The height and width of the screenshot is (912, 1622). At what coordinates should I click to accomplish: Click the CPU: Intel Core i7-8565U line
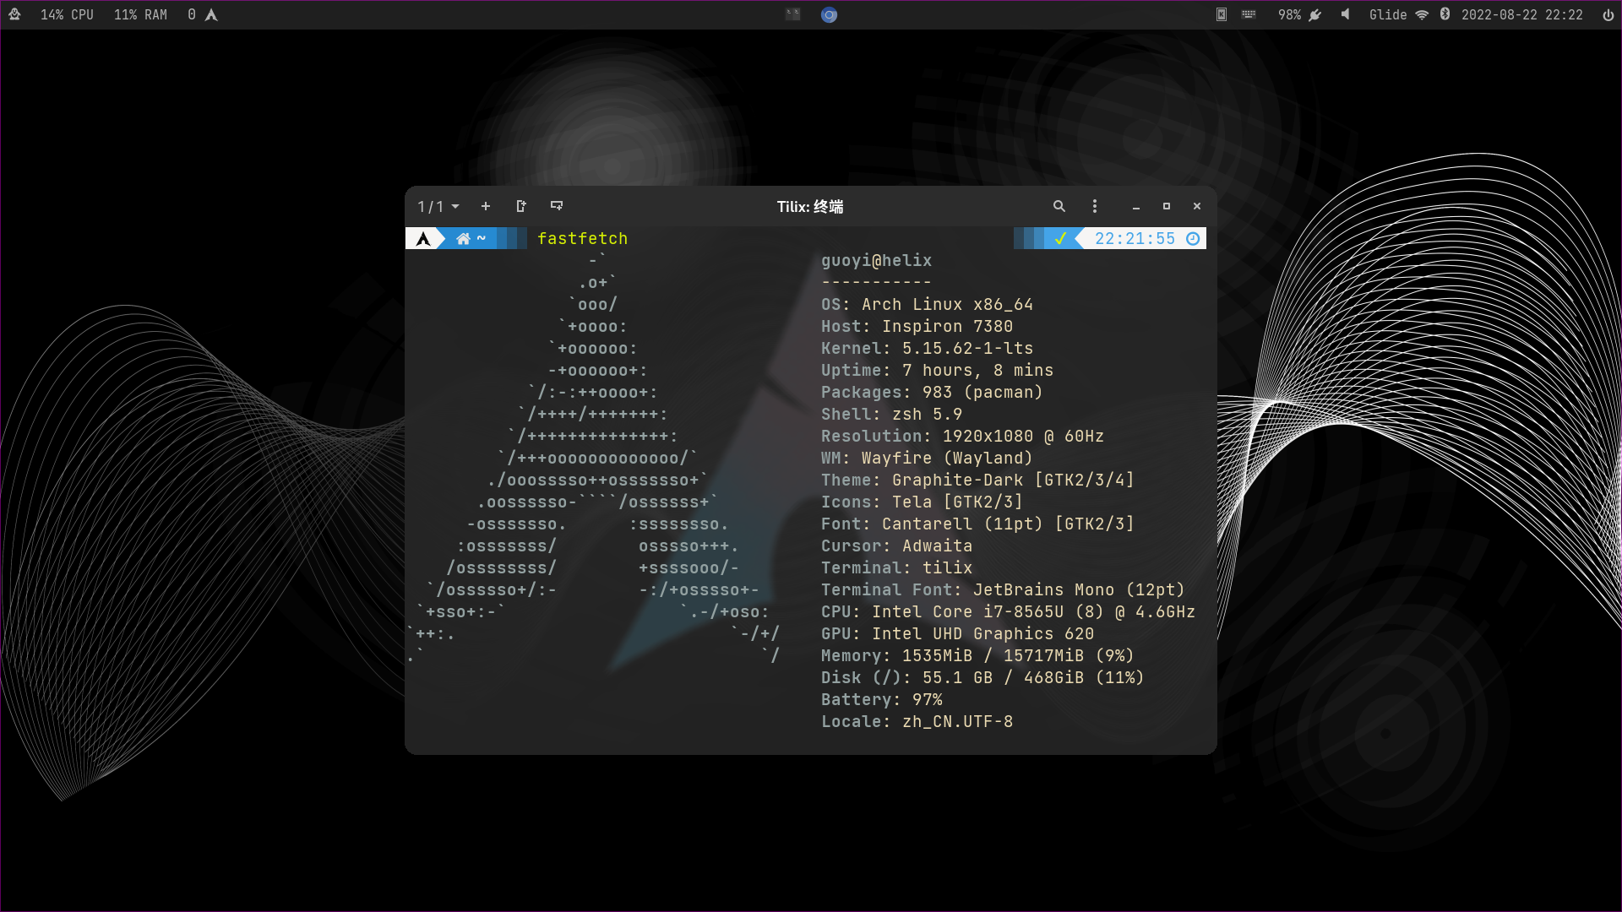click(x=1008, y=612)
